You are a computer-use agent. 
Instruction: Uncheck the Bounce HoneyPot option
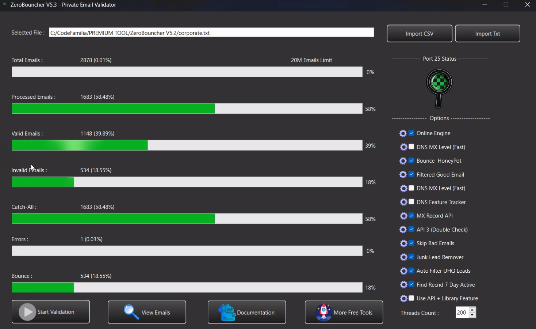(411, 160)
